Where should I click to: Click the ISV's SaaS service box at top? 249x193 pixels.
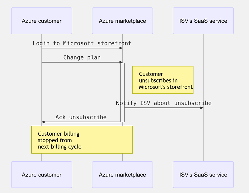pyautogui.click(x=203, y=21)
